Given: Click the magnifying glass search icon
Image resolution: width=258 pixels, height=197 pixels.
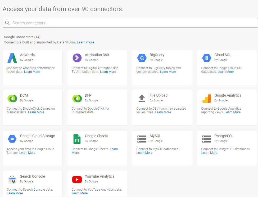Looking at the screenshot, I should coord(7,23).
